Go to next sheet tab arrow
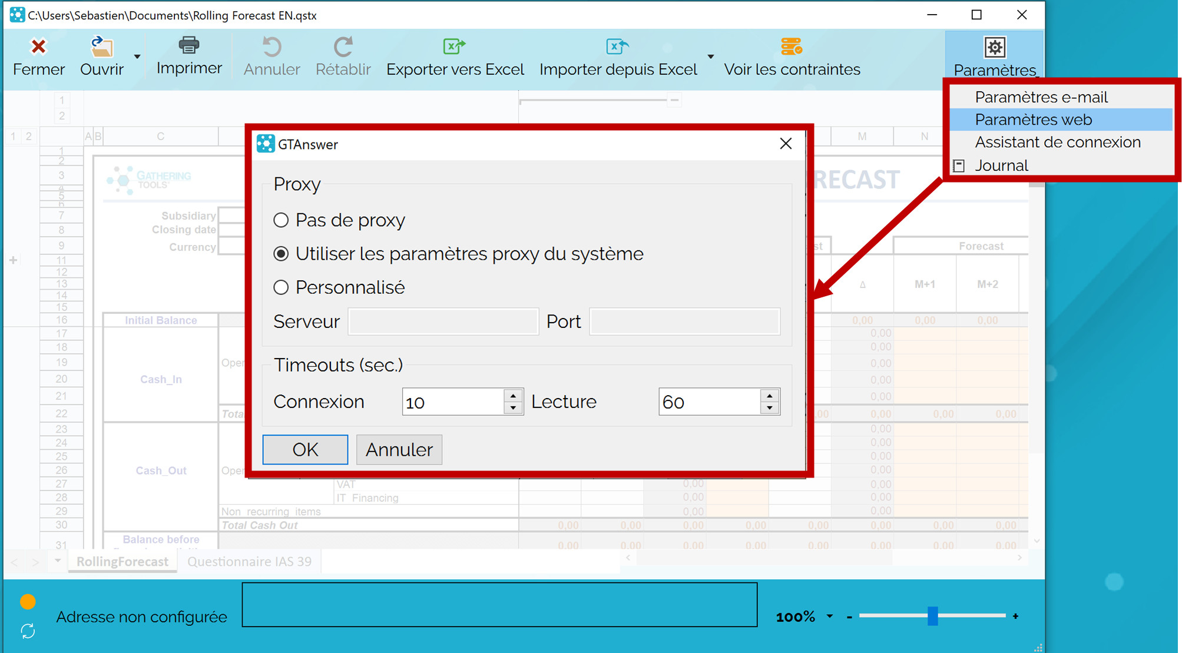1182x653 pixels. click(36, 562)
